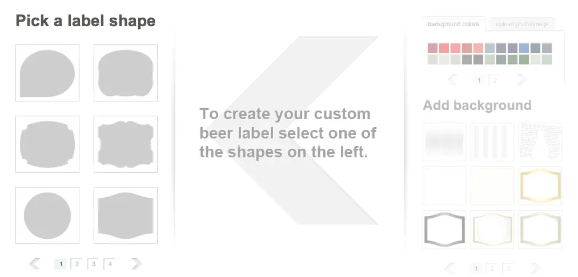Screen dimensions: 578x277
Task: Select the handwritten text background
Action: [x=540, y=142]
